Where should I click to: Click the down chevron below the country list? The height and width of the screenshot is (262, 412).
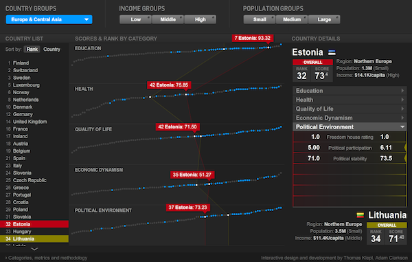(34, 249)
